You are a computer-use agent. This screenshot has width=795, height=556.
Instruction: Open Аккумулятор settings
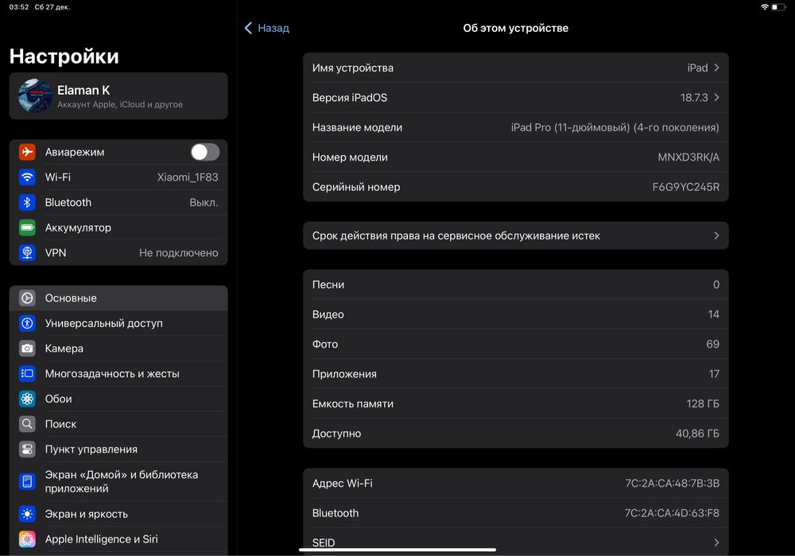(118, 227)
